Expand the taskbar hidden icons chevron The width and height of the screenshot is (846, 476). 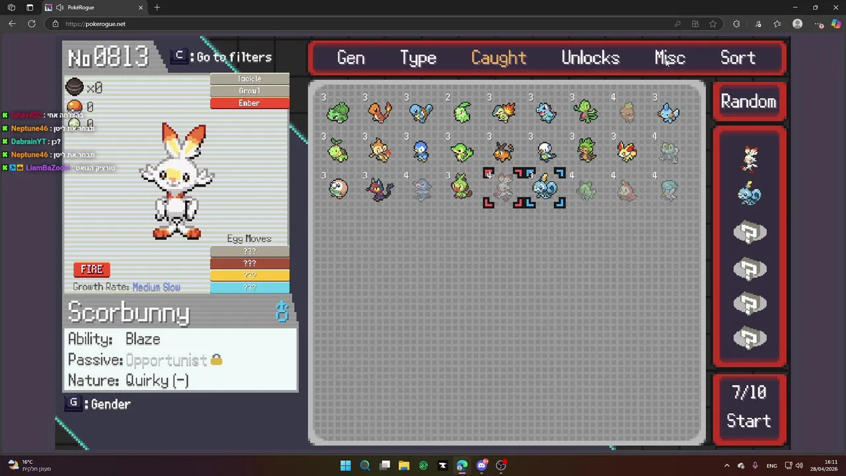pyautogui.click(x=726, y=465)
